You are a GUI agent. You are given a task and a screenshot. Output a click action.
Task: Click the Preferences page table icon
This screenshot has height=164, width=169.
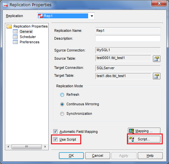[15, 42]
